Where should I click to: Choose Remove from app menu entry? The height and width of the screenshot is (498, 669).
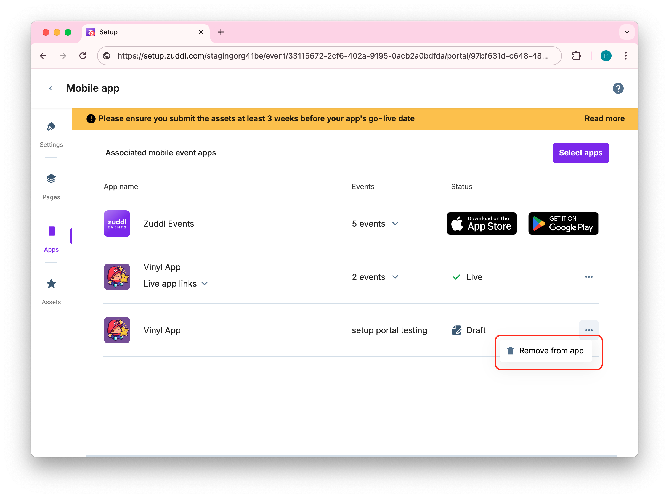click(546, 351)
